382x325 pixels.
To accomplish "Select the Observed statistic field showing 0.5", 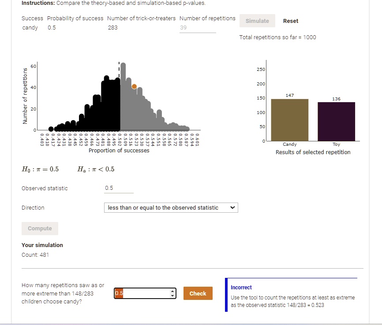I will click(118, 188).
